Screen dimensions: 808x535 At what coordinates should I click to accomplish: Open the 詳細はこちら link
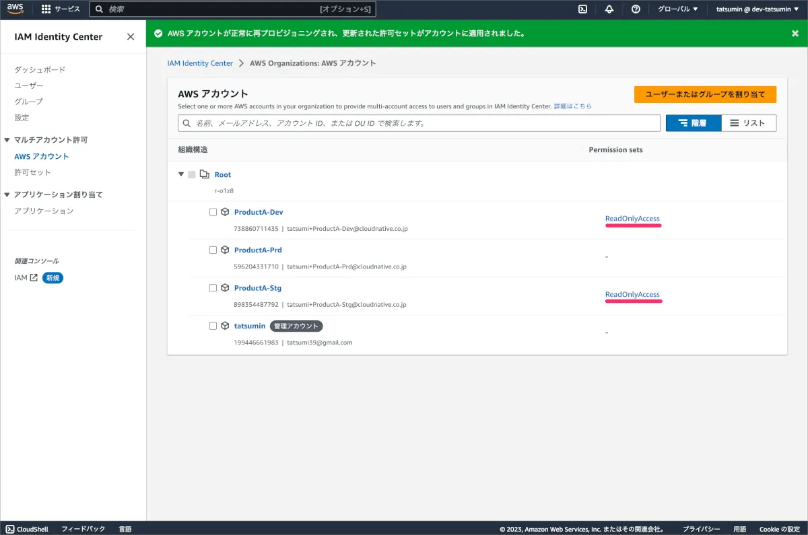[x=573, y=106]
